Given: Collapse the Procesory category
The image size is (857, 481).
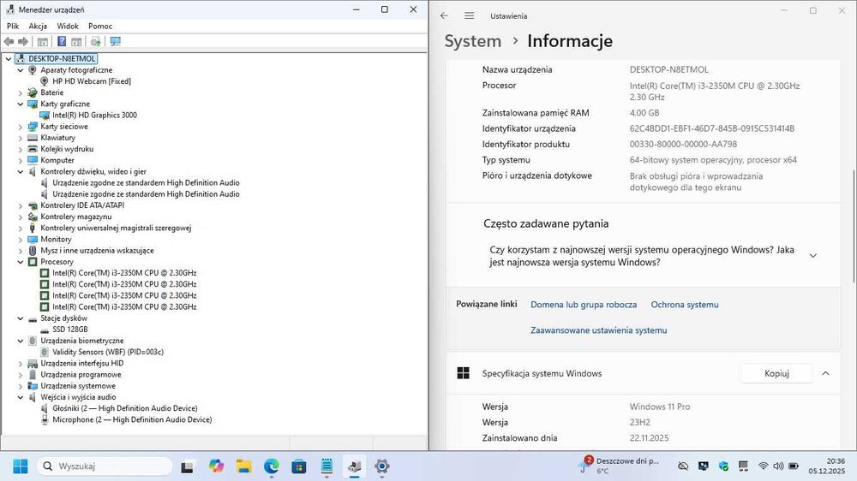Looking at the screenshot, I should pyautogui.click(x=21, y=262).
